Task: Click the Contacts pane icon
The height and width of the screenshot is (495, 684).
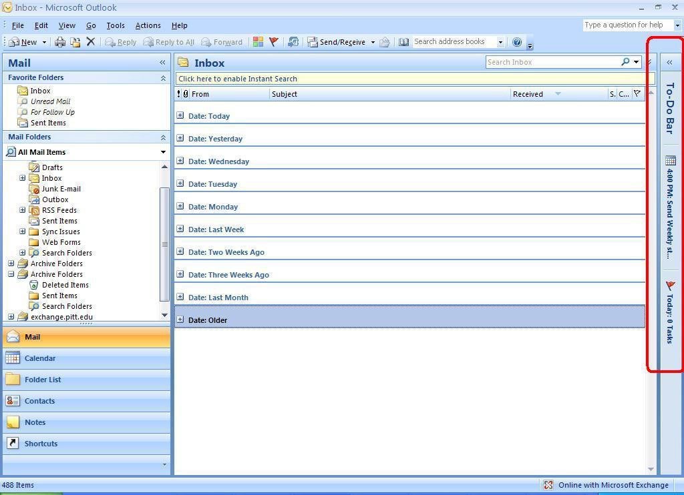Action: (x=13, y=400)
